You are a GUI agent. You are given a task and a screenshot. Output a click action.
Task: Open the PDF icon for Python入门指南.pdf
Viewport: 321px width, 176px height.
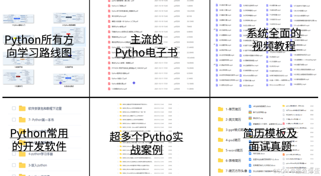109,6
